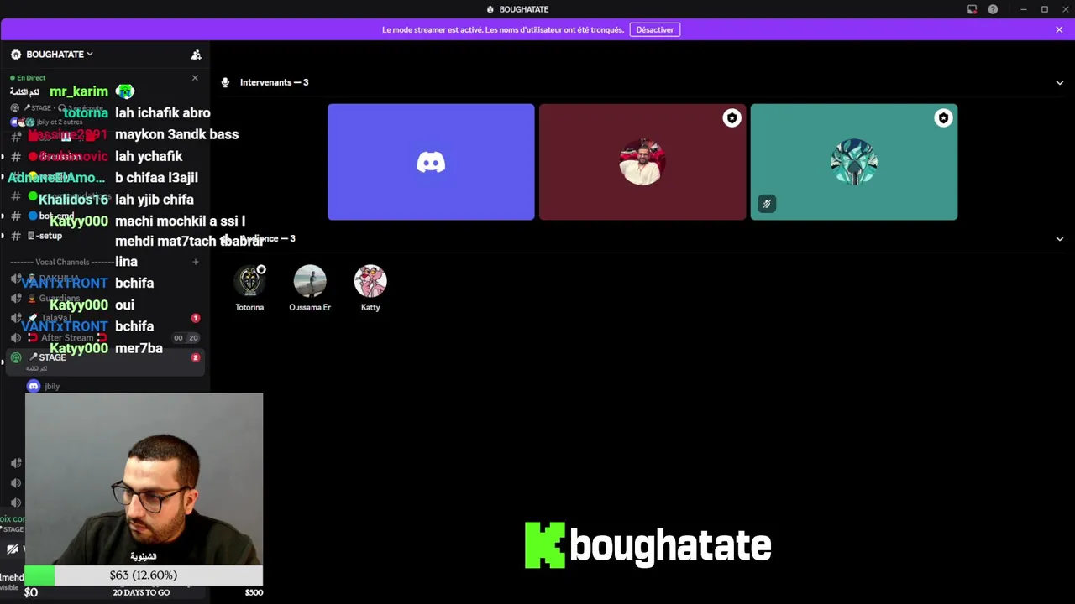Click moderator badge on teal speaker tile
This screenshot has width=1075, height=604.
943,118
